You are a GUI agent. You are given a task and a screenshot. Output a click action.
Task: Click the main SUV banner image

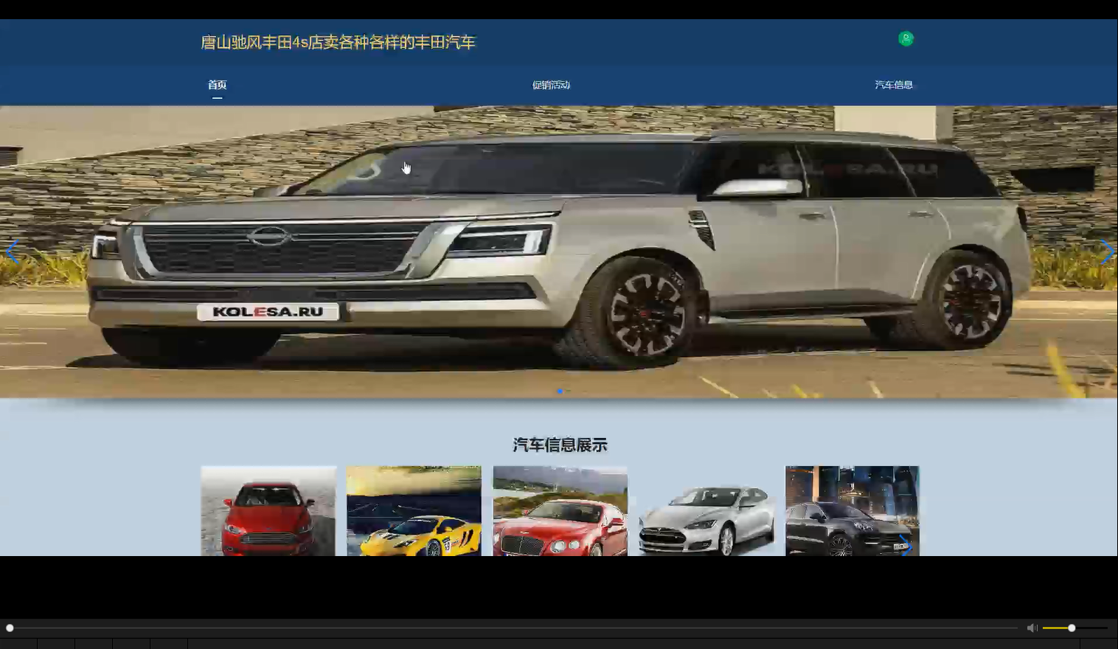coord(559,252)
